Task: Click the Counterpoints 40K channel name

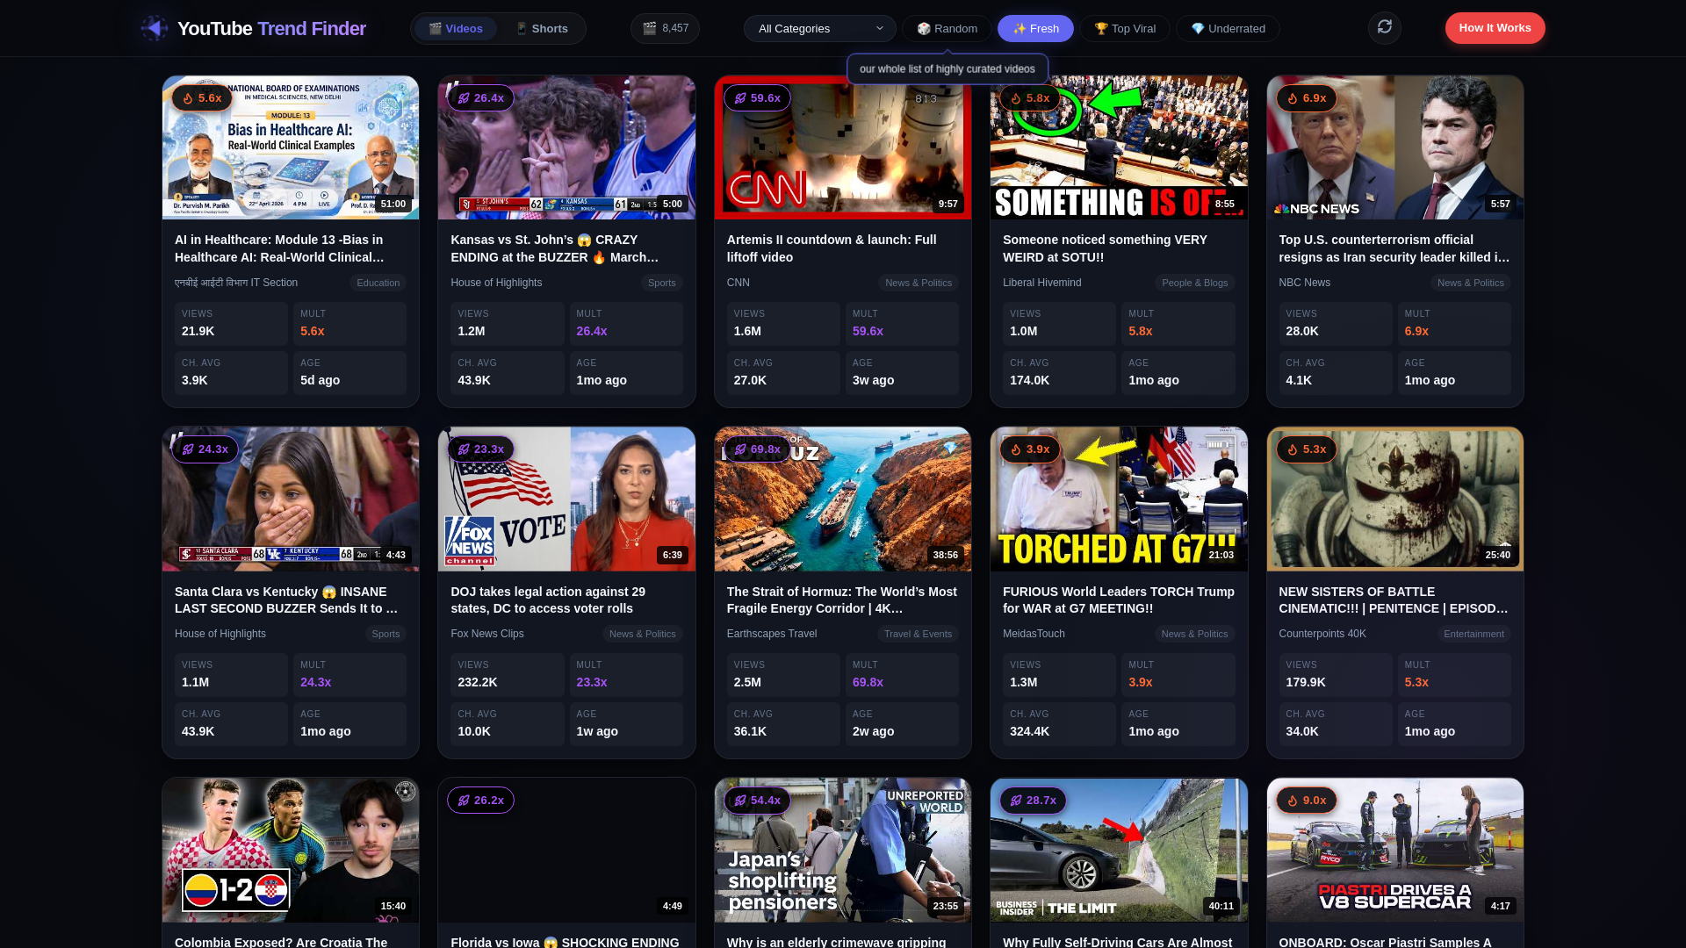Action: point(1322,634)
